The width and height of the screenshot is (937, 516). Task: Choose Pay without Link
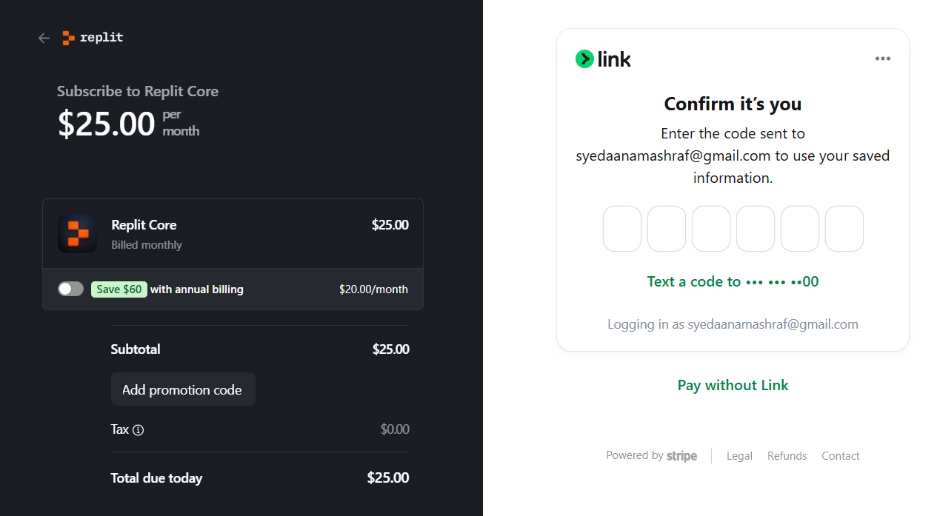point(733,385)
